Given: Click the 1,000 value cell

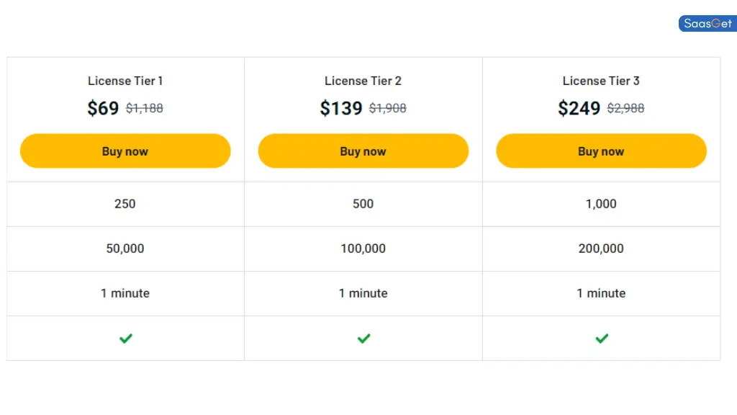Looking at the screenshot, I should click(x=601, y=204).
